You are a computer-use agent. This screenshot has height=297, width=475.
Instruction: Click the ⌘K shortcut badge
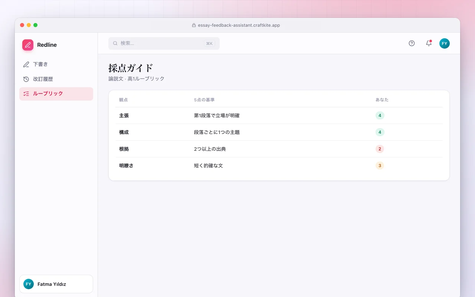pyautogui.click(x=209, y=43)
